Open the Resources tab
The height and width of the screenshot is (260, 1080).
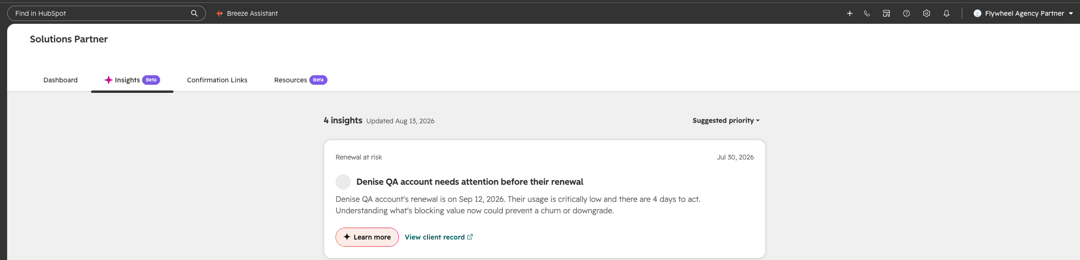point(300,80)
